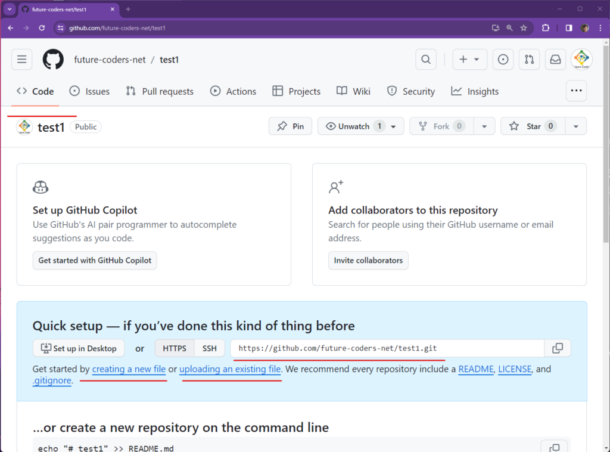This screenshot has height=452, width=610.
Task: Select the HTTPS protocol option
Action: [175, 348]
